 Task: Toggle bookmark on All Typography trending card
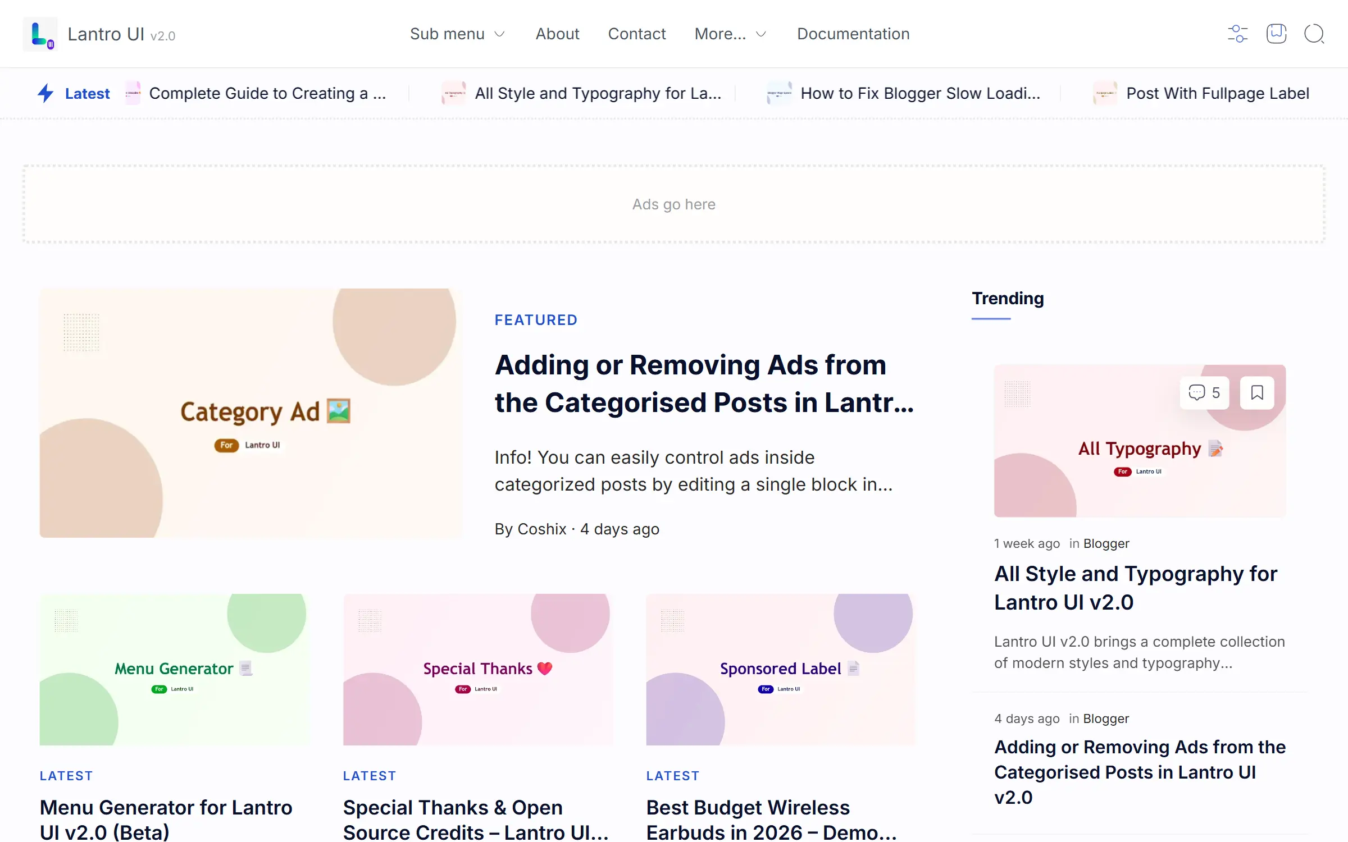pyautogui.click(x=1257, y=392)
